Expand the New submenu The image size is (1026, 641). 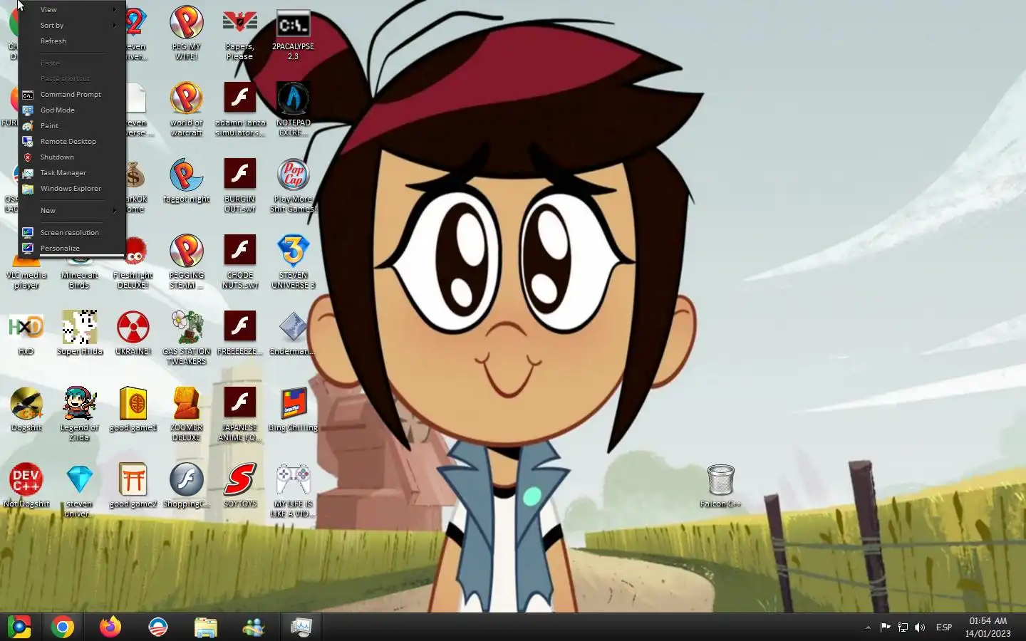coord(71,210)
